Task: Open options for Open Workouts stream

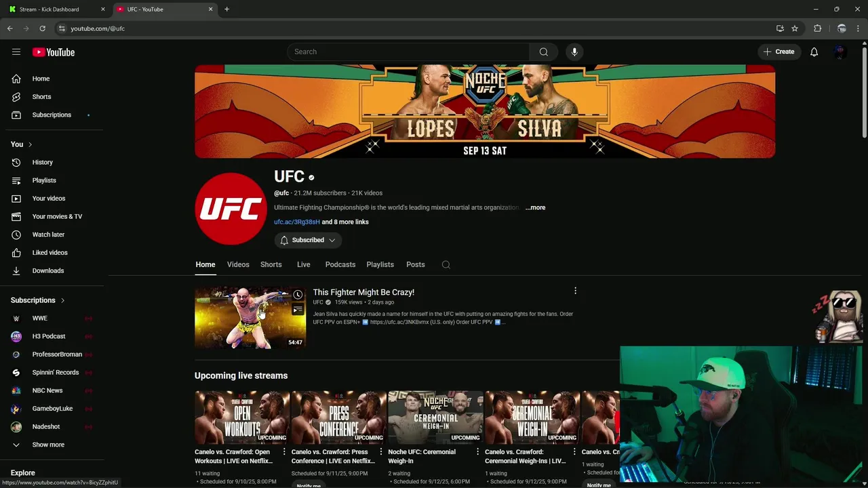Action: [284, 451]
